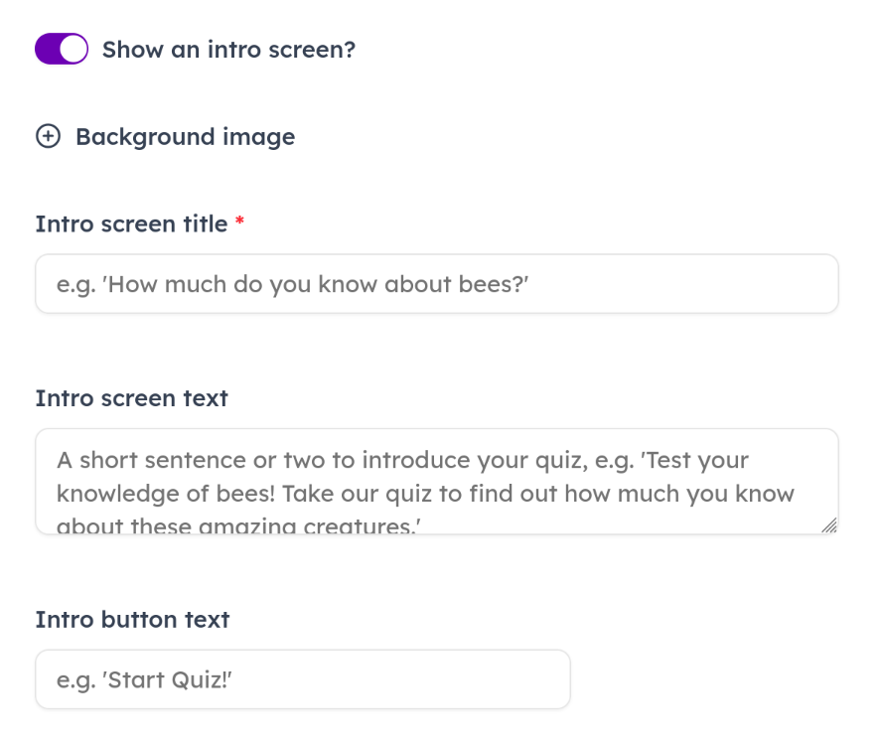This screenshot has height=743, width=880.
Task: Click the plus circle icon beside Background image
Action: 48,136
